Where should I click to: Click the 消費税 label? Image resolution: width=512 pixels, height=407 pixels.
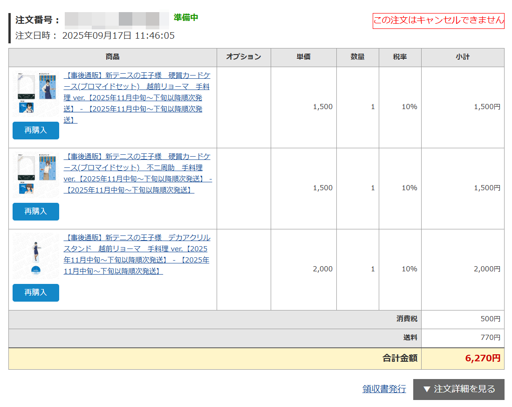tap(407, 319)
